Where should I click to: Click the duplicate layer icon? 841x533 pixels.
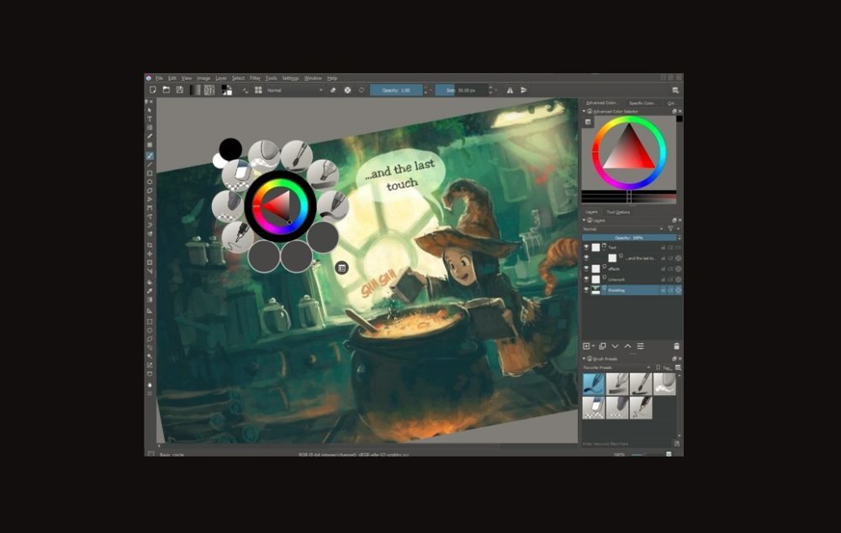point(602,346)
